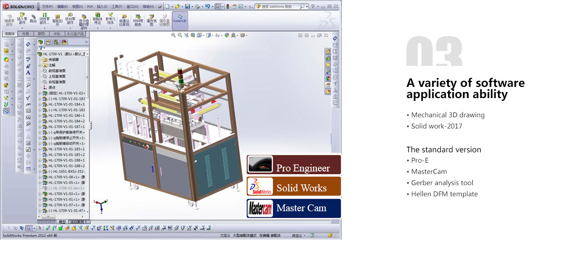Expand the 注解 tree node
The image size is (570, 263).
pyautogui.click(x=40, y=65)
